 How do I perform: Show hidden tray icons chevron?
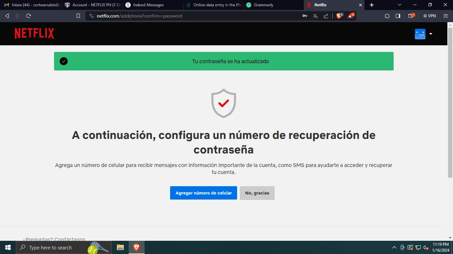394,247
